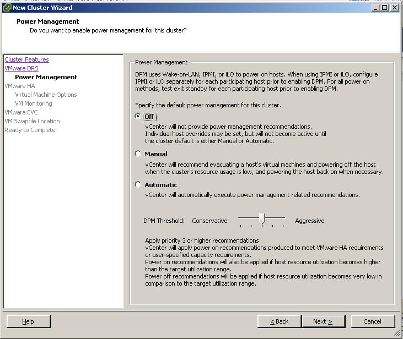The height and width of the screenshot is (339, 403).
Task: Choose Manual power management mode
Action: tap(138, 154)
